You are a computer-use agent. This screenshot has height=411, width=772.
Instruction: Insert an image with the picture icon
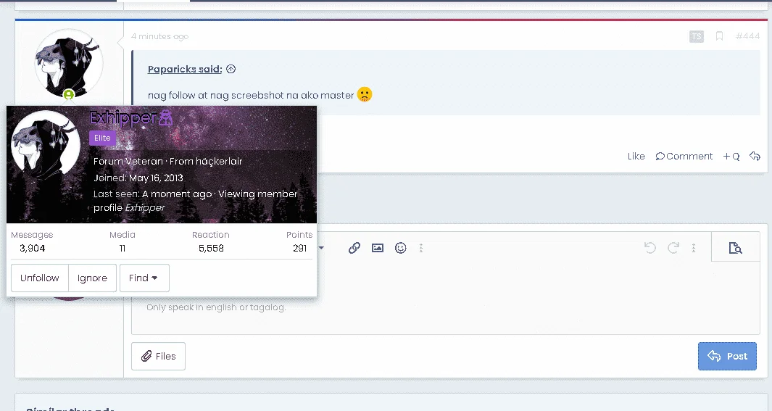coord(377,248)
